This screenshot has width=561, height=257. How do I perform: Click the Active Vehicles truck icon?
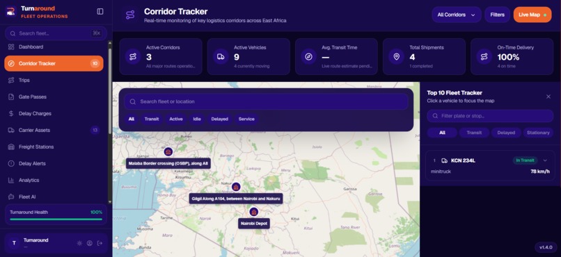pyautogui.click(x=221, y=57)
